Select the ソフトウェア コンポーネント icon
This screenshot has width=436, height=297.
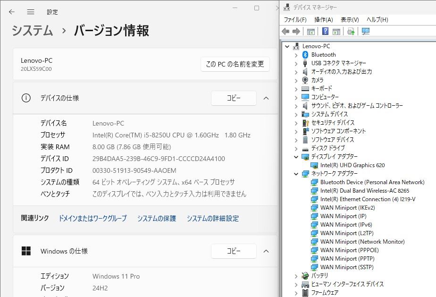click(306, 131)
